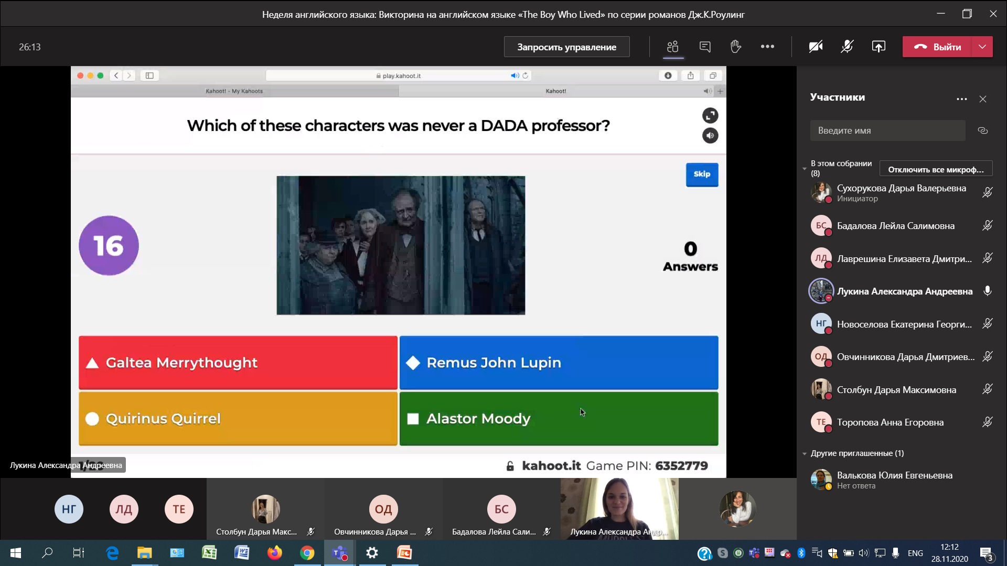Collapse the В этом собрании section
Viewport: 1007px width, 566px height.
click(805, 169)
